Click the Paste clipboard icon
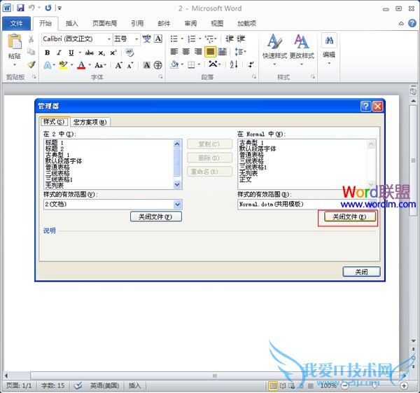Image resolution: width=420 pixels, height=393 pixels. (15, 42)
